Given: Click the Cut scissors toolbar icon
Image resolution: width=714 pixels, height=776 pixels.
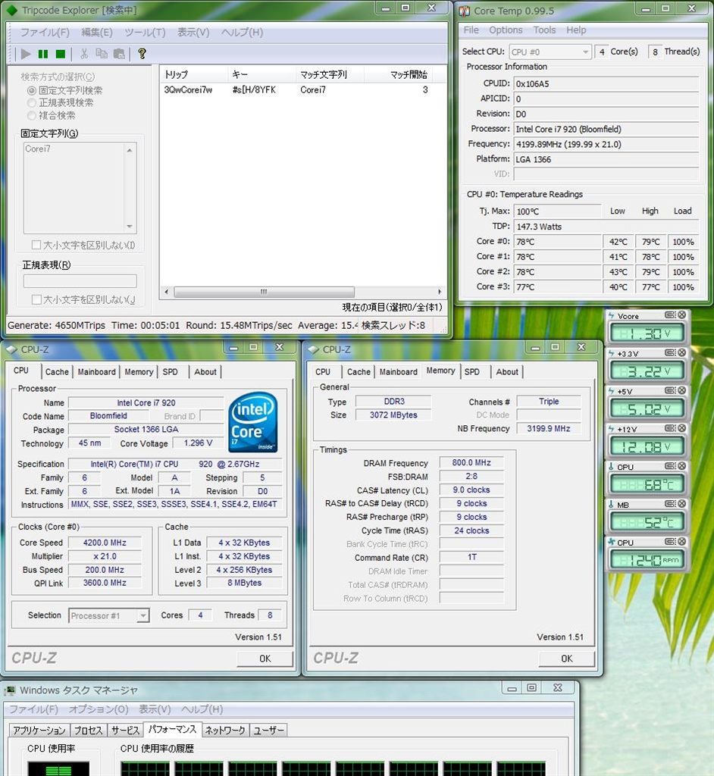Looking at the screenshot, I should point(84,54).
